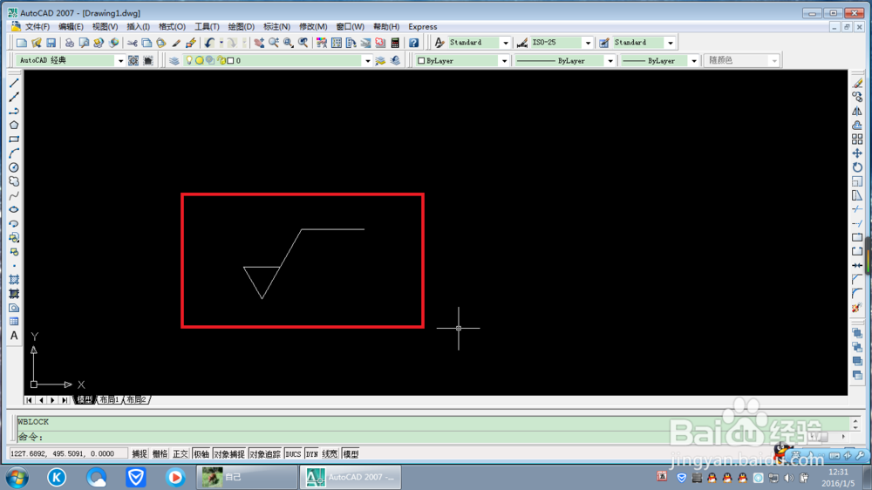
Task: Open the 修改(M) menu
Action: [313, 27]
